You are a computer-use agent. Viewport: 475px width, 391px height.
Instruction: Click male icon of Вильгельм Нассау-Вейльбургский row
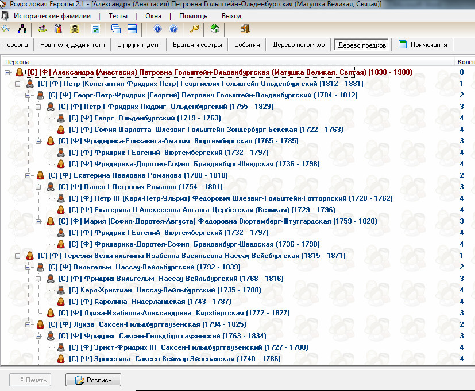coord(40,267)
